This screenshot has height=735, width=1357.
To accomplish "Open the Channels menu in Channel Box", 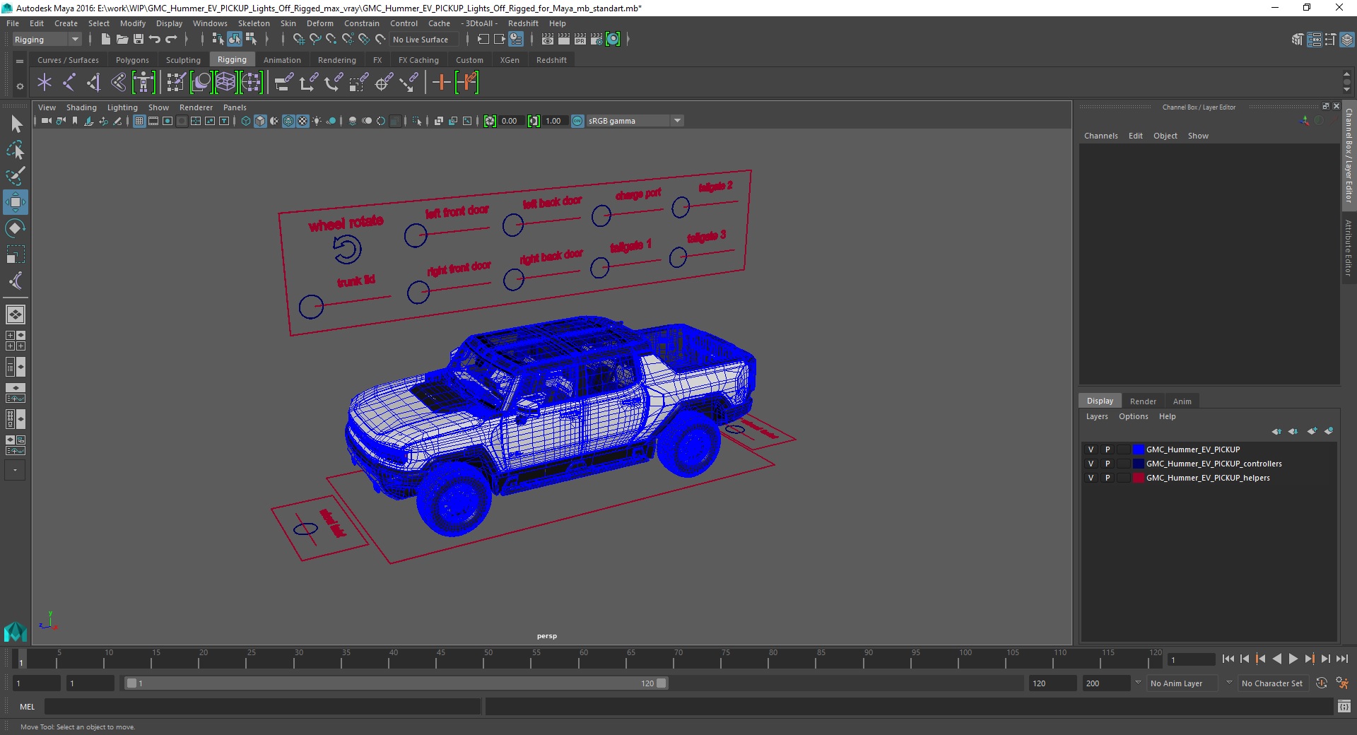I will [x=1100, y=136].
